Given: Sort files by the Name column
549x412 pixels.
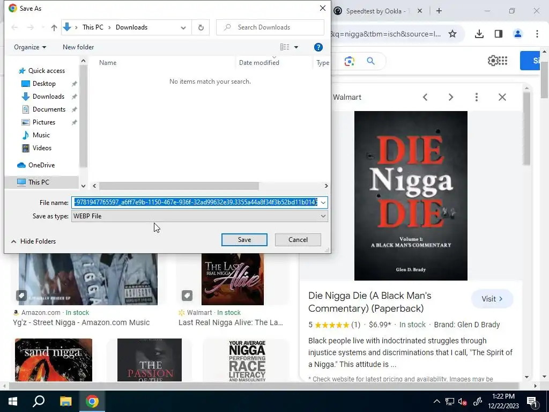Looking at the screenshot, I should click(x=107, y=63).
